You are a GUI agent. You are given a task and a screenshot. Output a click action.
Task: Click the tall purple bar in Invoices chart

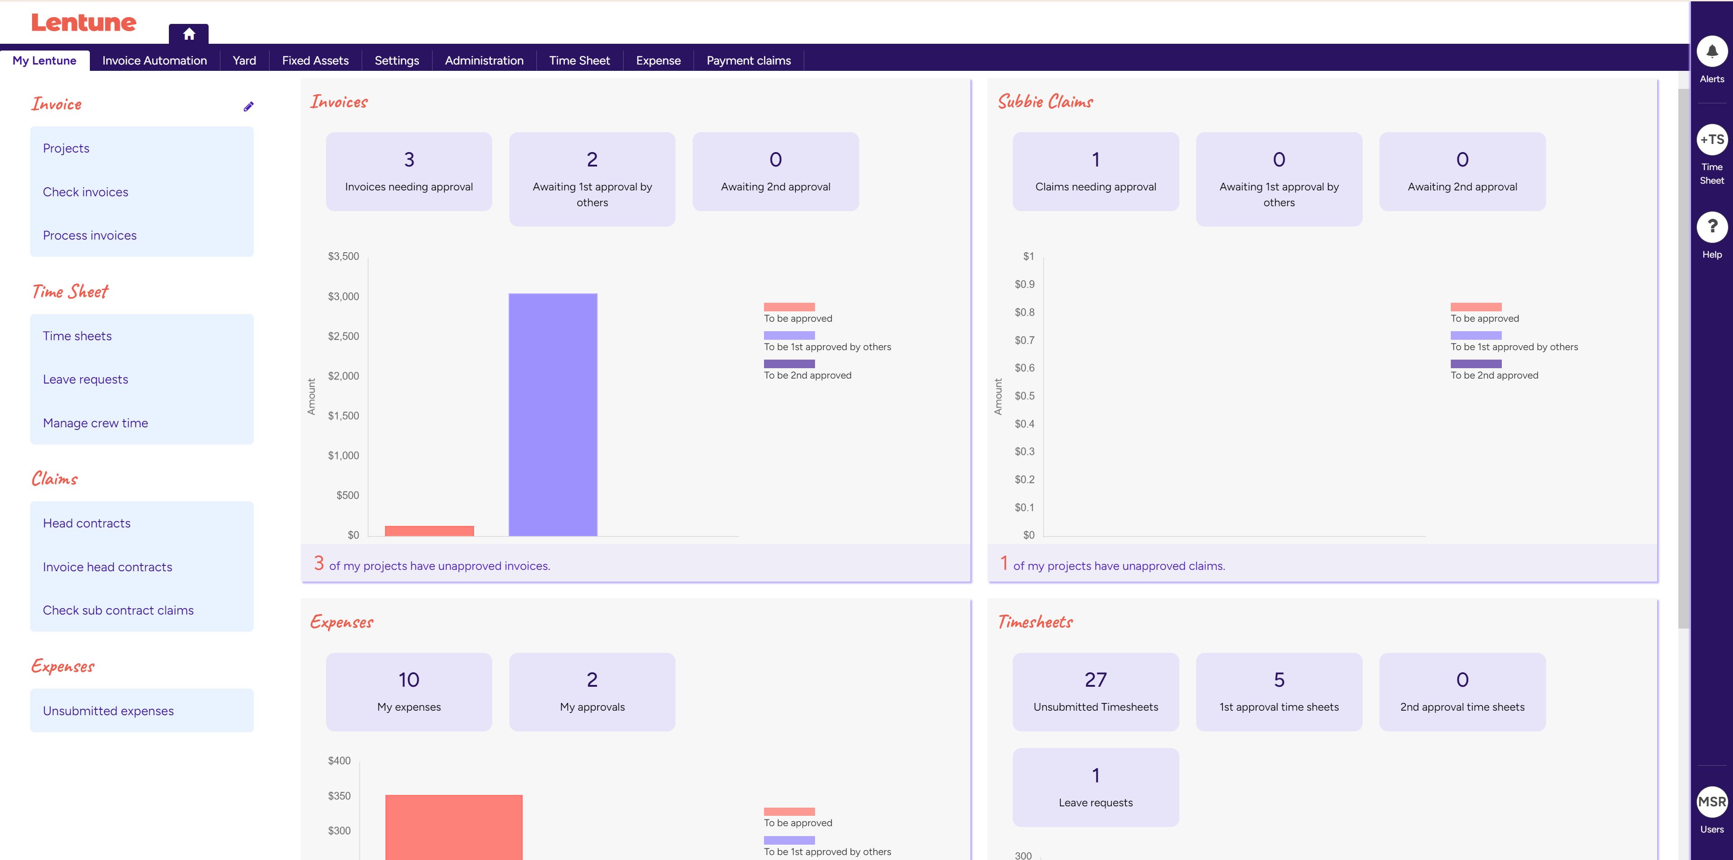click(x=553, y=415)
